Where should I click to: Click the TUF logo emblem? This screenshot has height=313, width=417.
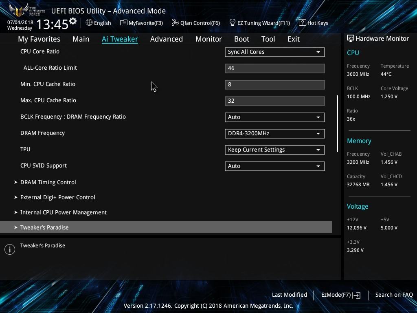19,11
